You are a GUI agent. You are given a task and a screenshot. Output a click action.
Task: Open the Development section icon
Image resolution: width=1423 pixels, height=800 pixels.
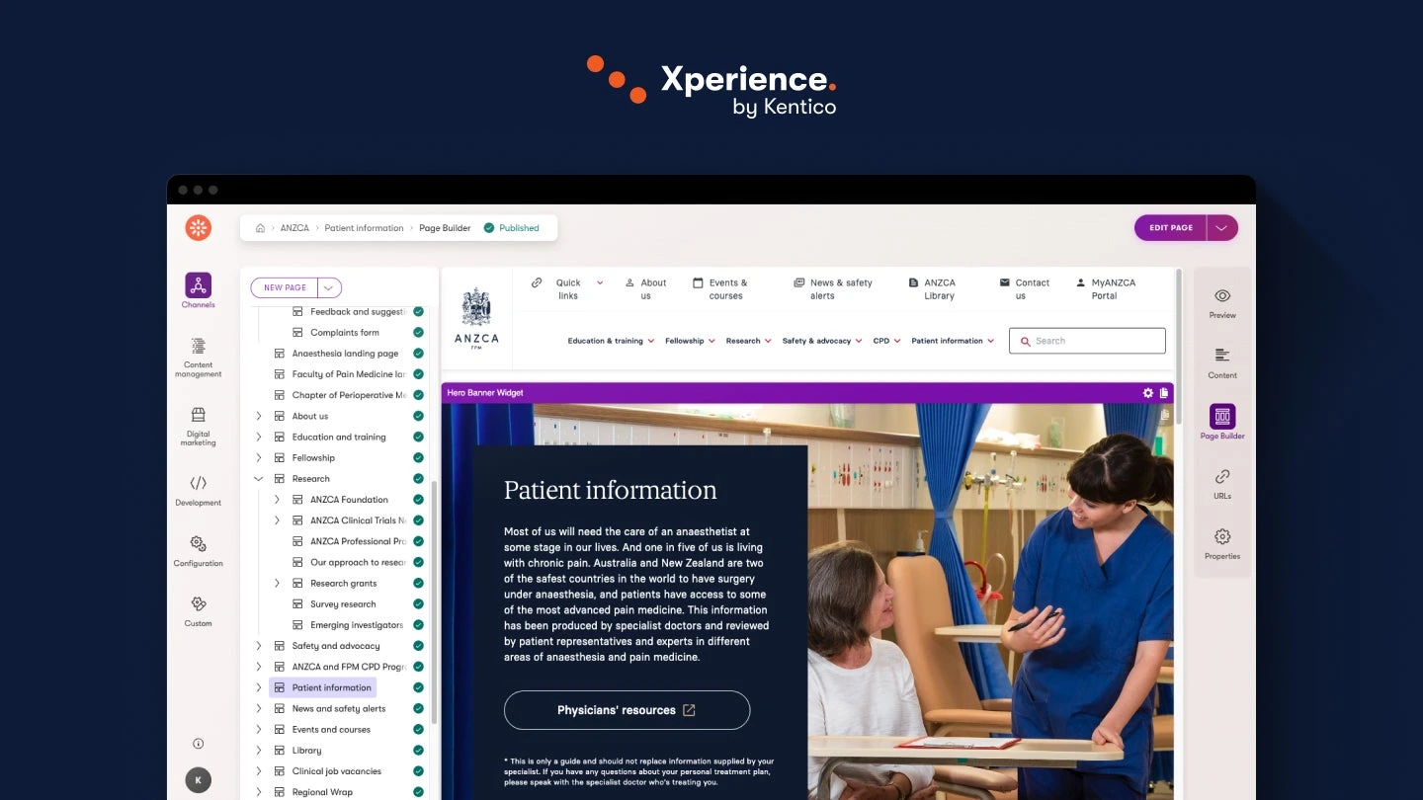(198, 483)
